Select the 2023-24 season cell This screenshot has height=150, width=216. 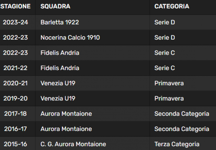click(x=15, y=22)
